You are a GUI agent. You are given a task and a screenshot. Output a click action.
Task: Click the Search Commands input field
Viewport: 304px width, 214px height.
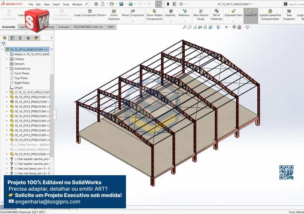(296, 4)
